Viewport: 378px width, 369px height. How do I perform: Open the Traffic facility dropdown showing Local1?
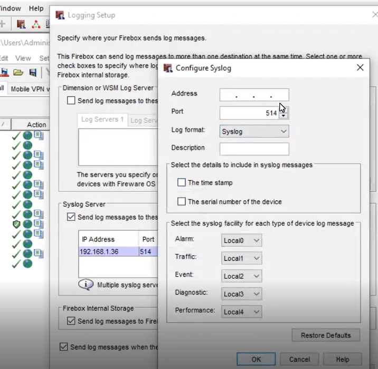click(x=241, y=258)
